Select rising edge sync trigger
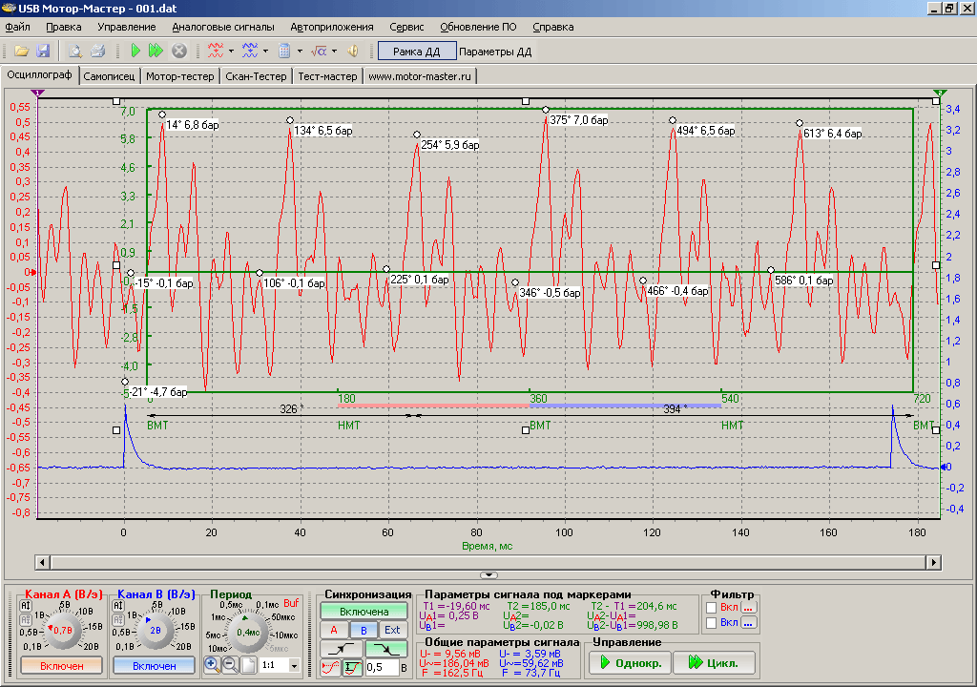This screenshot has width=977, height=687. tap(341, 648)
